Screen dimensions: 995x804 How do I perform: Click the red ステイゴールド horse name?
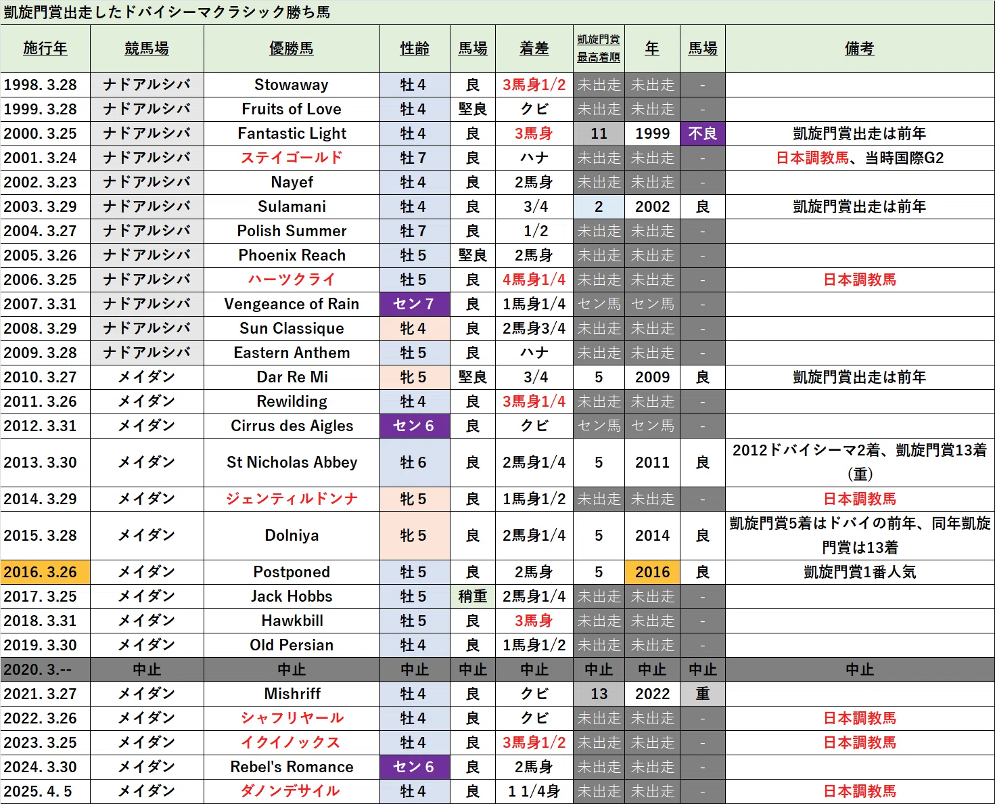tap(292, 158)
